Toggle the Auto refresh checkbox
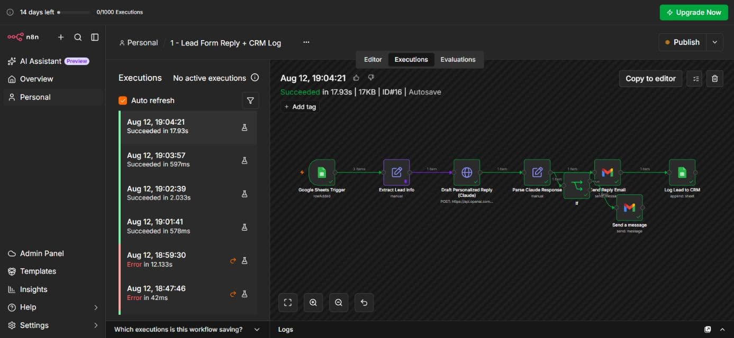Image resolution: width=734 pixels, height=338 pixels. point(123,100)
